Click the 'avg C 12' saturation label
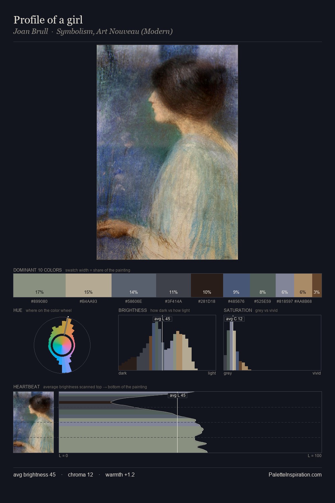 pyautogui.click(x=234, y=319)
